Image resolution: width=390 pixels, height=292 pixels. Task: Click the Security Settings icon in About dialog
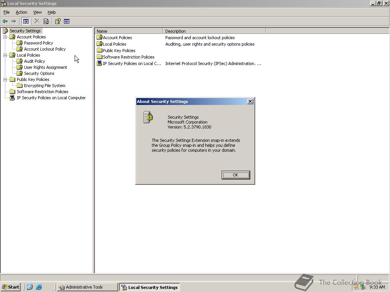(148, 117)
